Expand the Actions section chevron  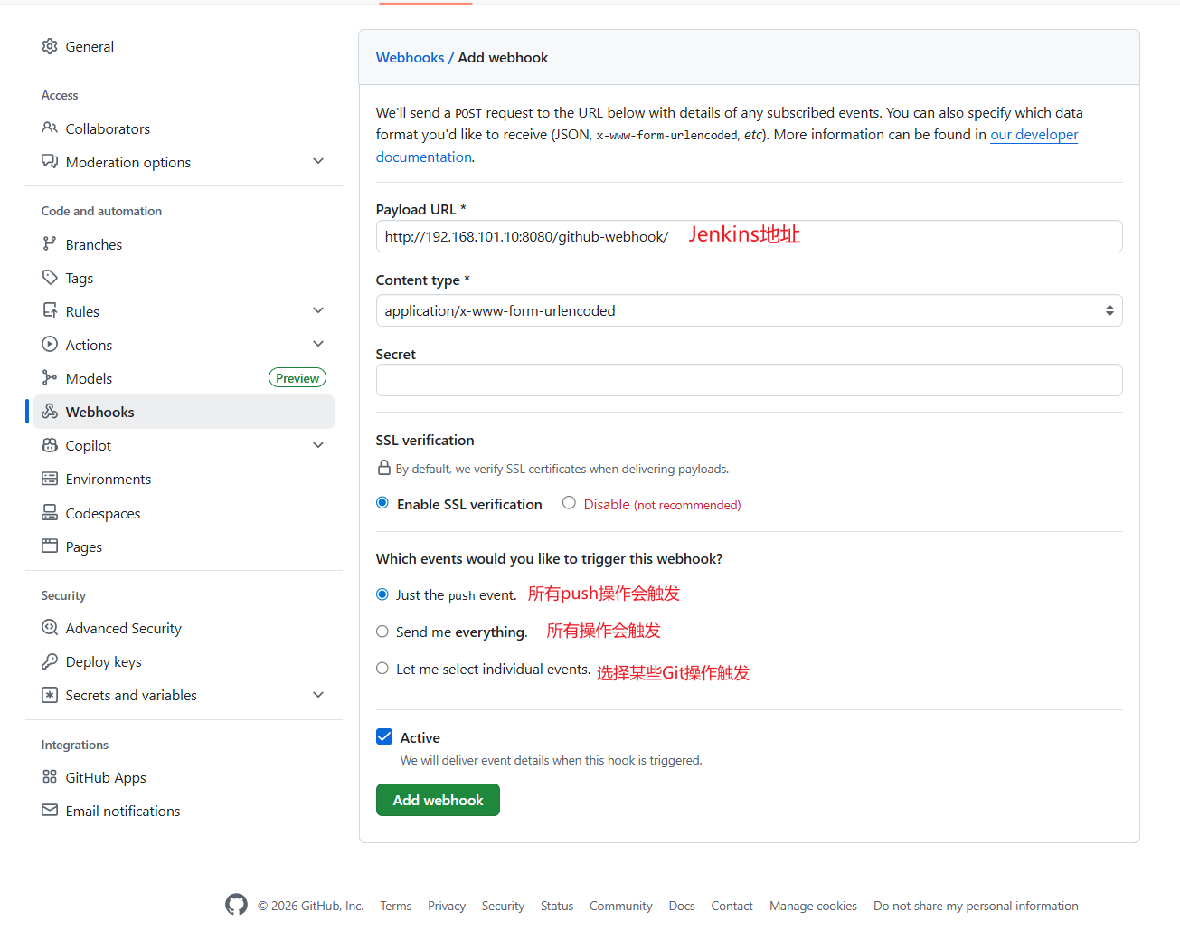point(318,344)
